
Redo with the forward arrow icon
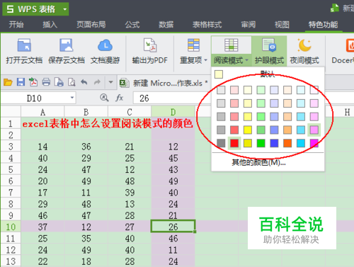point(97,82)
